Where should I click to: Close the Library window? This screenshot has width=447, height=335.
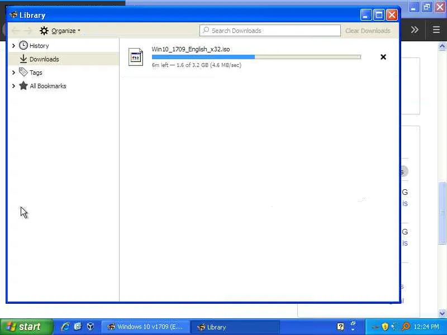tap(392, 15)
